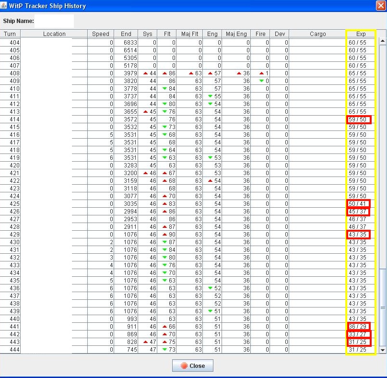Image resolution: width=387 pixels, height=378 pixels.
Task: Click the Eng 52 decrease cell in turn 436
Action: (x=212, y=288)
